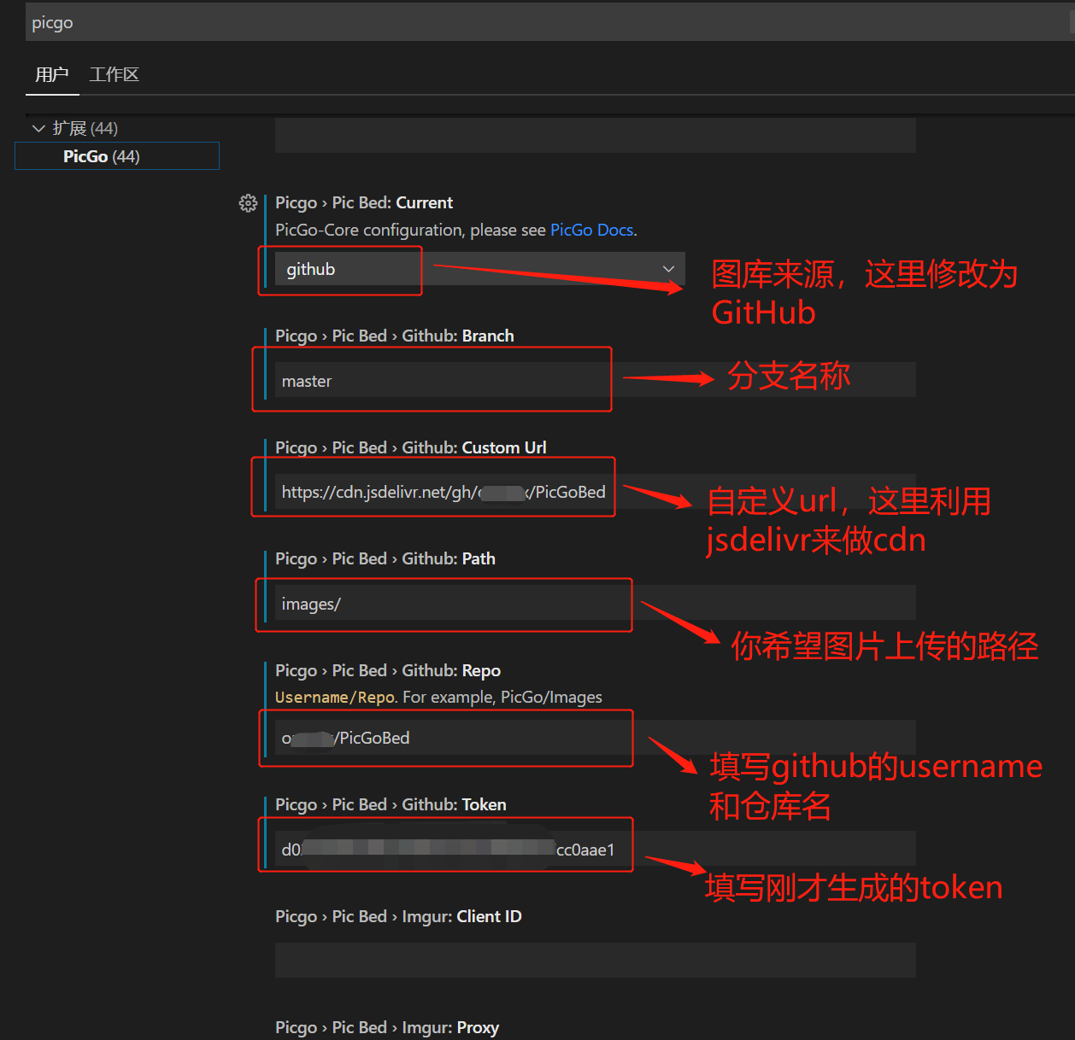This screenshot has width=1075, height=1040.
Task: Open the Pic Bed Current github dropdown
Action: 480,269
